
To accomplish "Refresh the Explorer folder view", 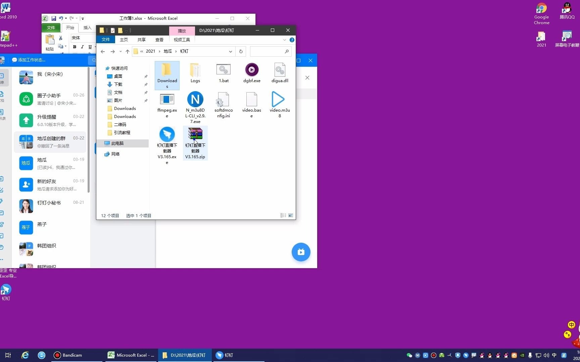I will tap(241, 51).
